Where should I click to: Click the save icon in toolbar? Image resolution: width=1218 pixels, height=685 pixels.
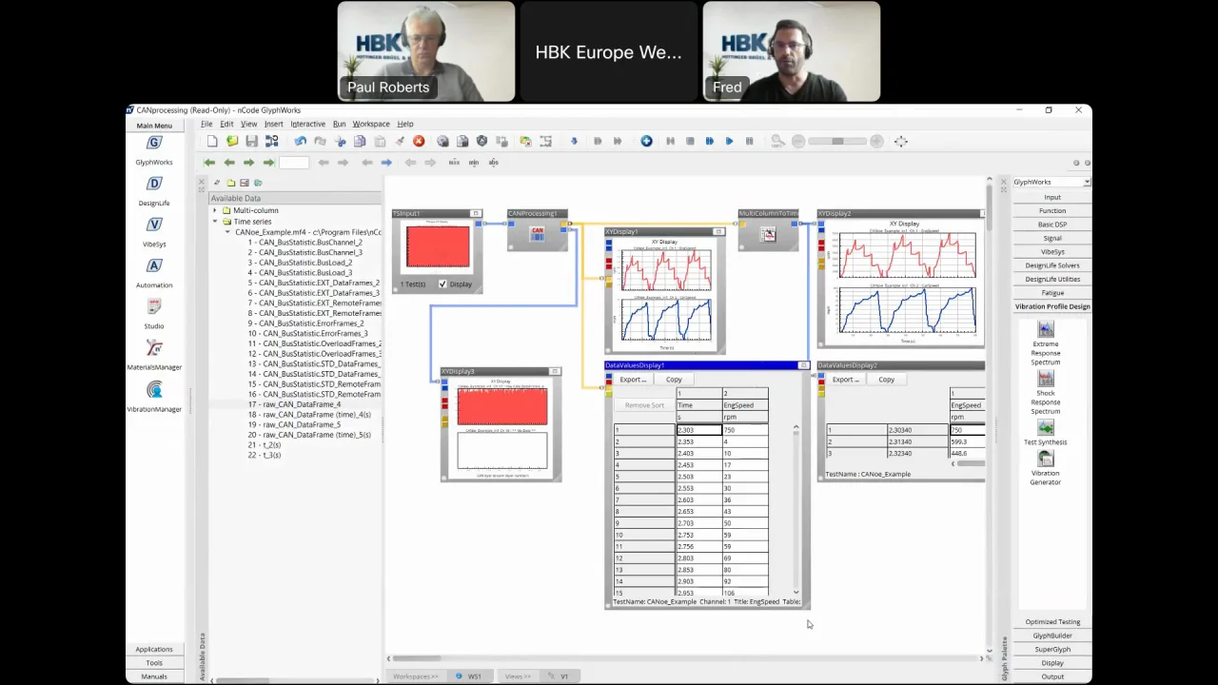(x=251, y=141)
